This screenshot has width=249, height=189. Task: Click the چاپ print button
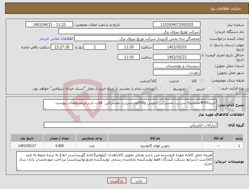point(139,180)
